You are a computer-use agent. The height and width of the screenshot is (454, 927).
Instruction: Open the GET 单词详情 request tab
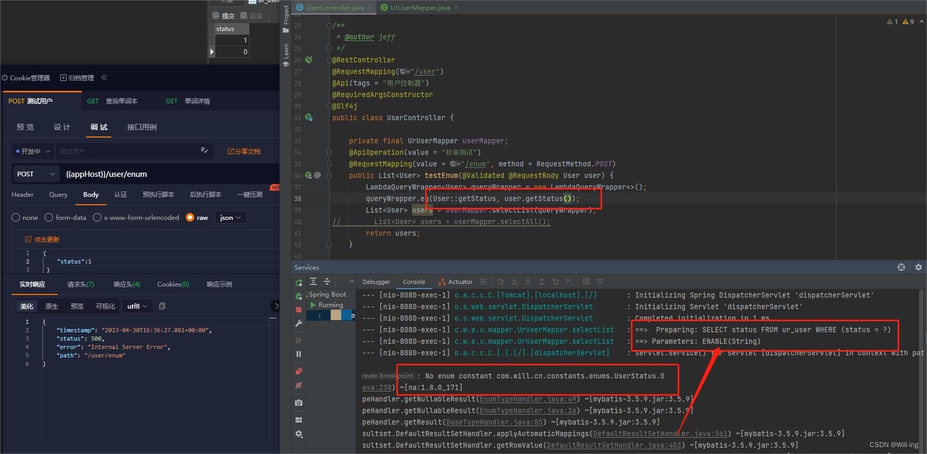[188, 101]
